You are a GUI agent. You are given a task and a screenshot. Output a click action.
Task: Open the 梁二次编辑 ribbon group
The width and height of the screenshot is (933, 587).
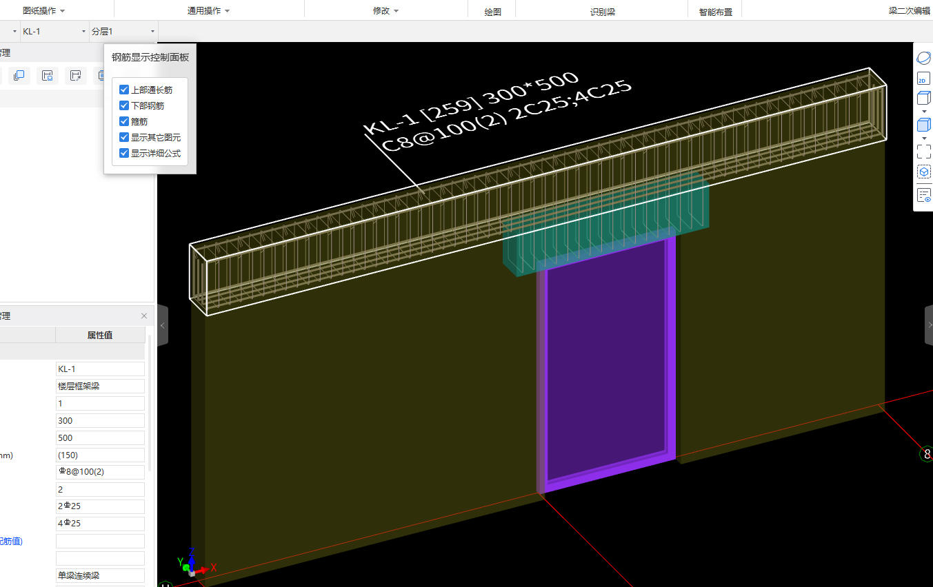coord(910,11)
